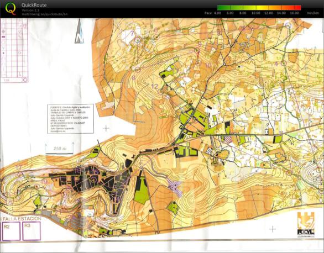Click the control description grid at top left
The width and height of the screenshot is (324, 253).
tap(14, 51)
